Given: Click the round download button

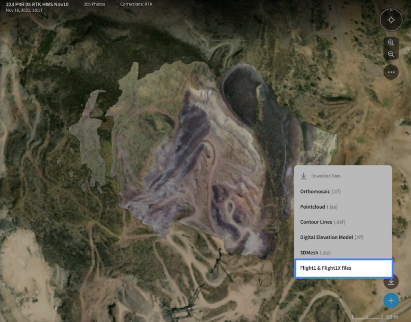Looking at the screenshot, I should (x=391, y=281).
